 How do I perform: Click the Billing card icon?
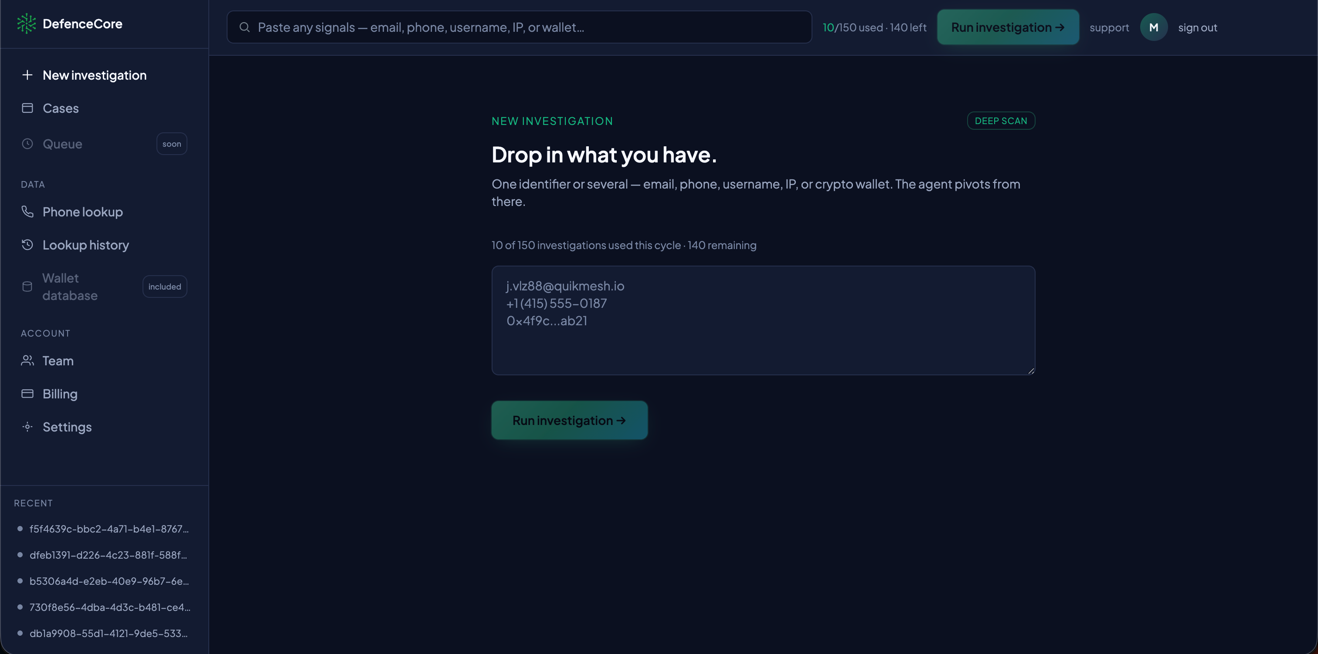[27, 394]
